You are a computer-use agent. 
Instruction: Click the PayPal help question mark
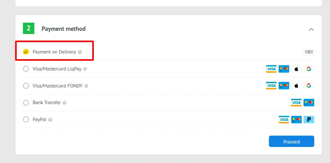click(x=50, y=120)
